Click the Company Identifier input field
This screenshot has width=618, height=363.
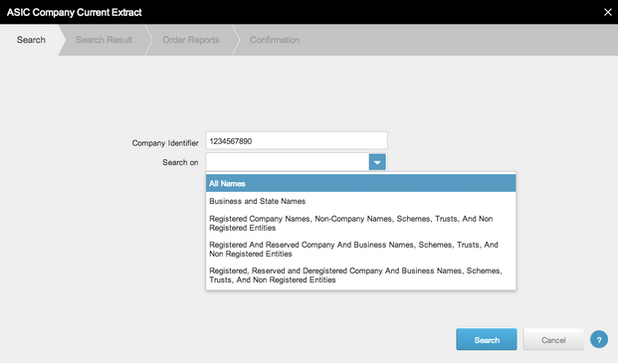[297, 141]
